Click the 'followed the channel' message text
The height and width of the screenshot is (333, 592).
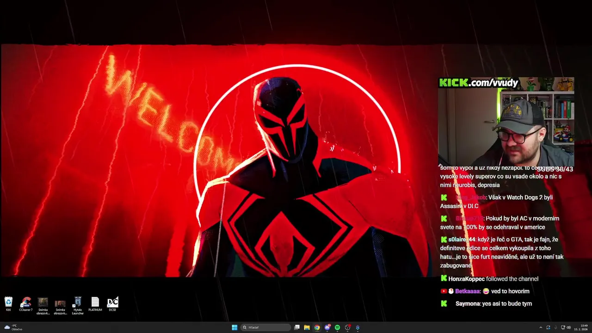[512, 279]
